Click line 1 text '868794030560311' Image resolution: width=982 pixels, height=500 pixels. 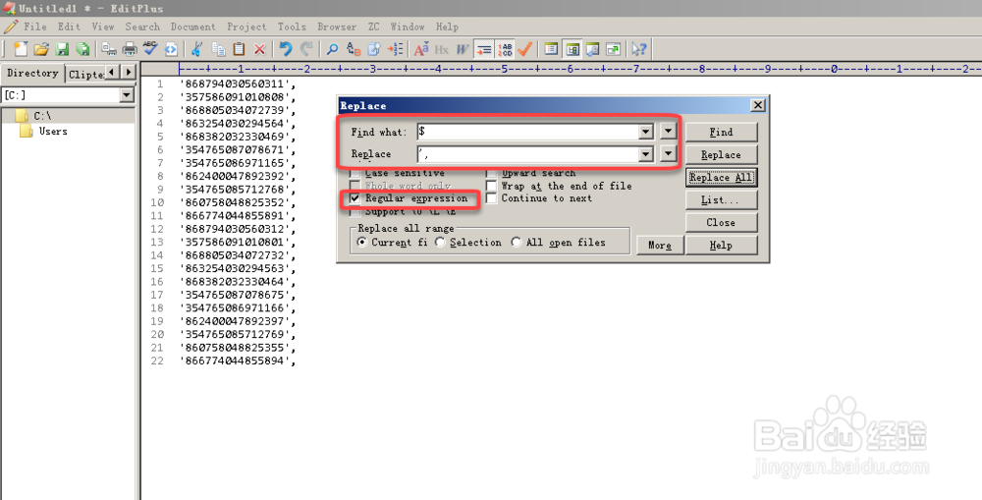click(x=238, y=83)
